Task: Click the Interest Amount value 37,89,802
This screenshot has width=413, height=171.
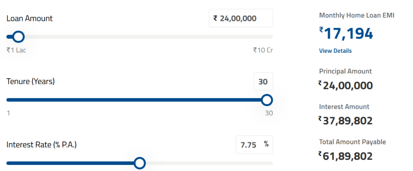Action: coord(348,121)
